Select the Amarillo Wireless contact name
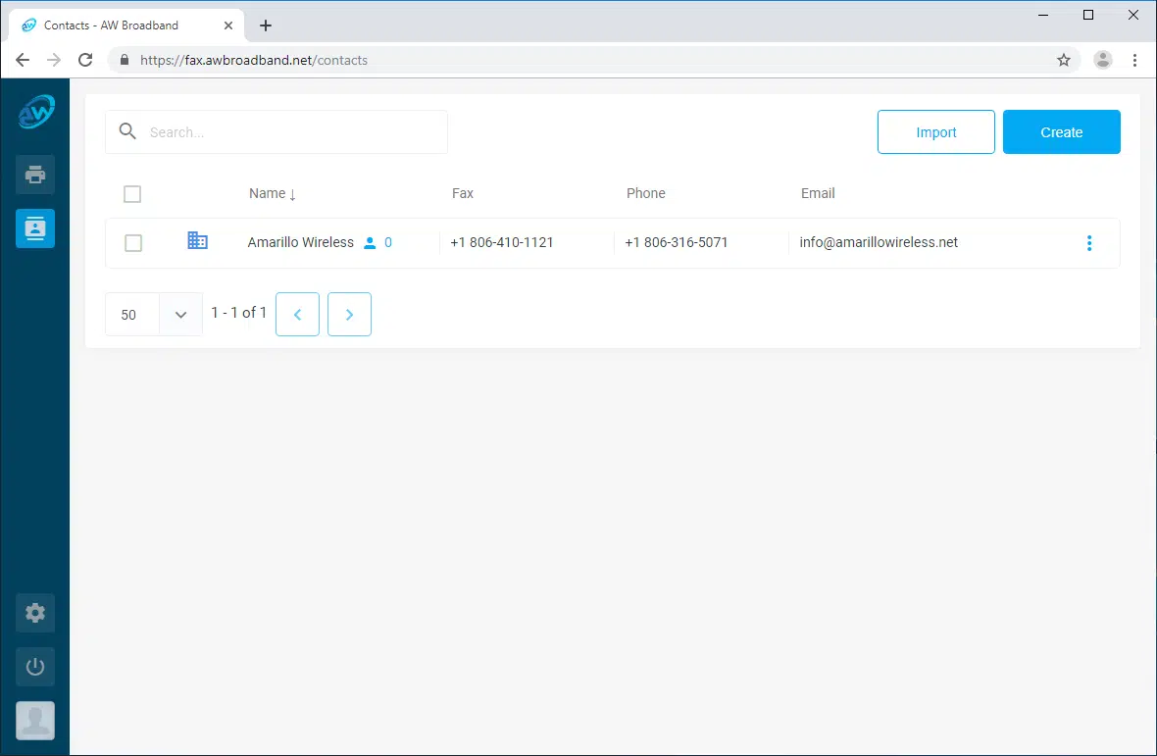The height and width of the screenshot is (756, 1157). pyautogui.click(x=300, y=242)
